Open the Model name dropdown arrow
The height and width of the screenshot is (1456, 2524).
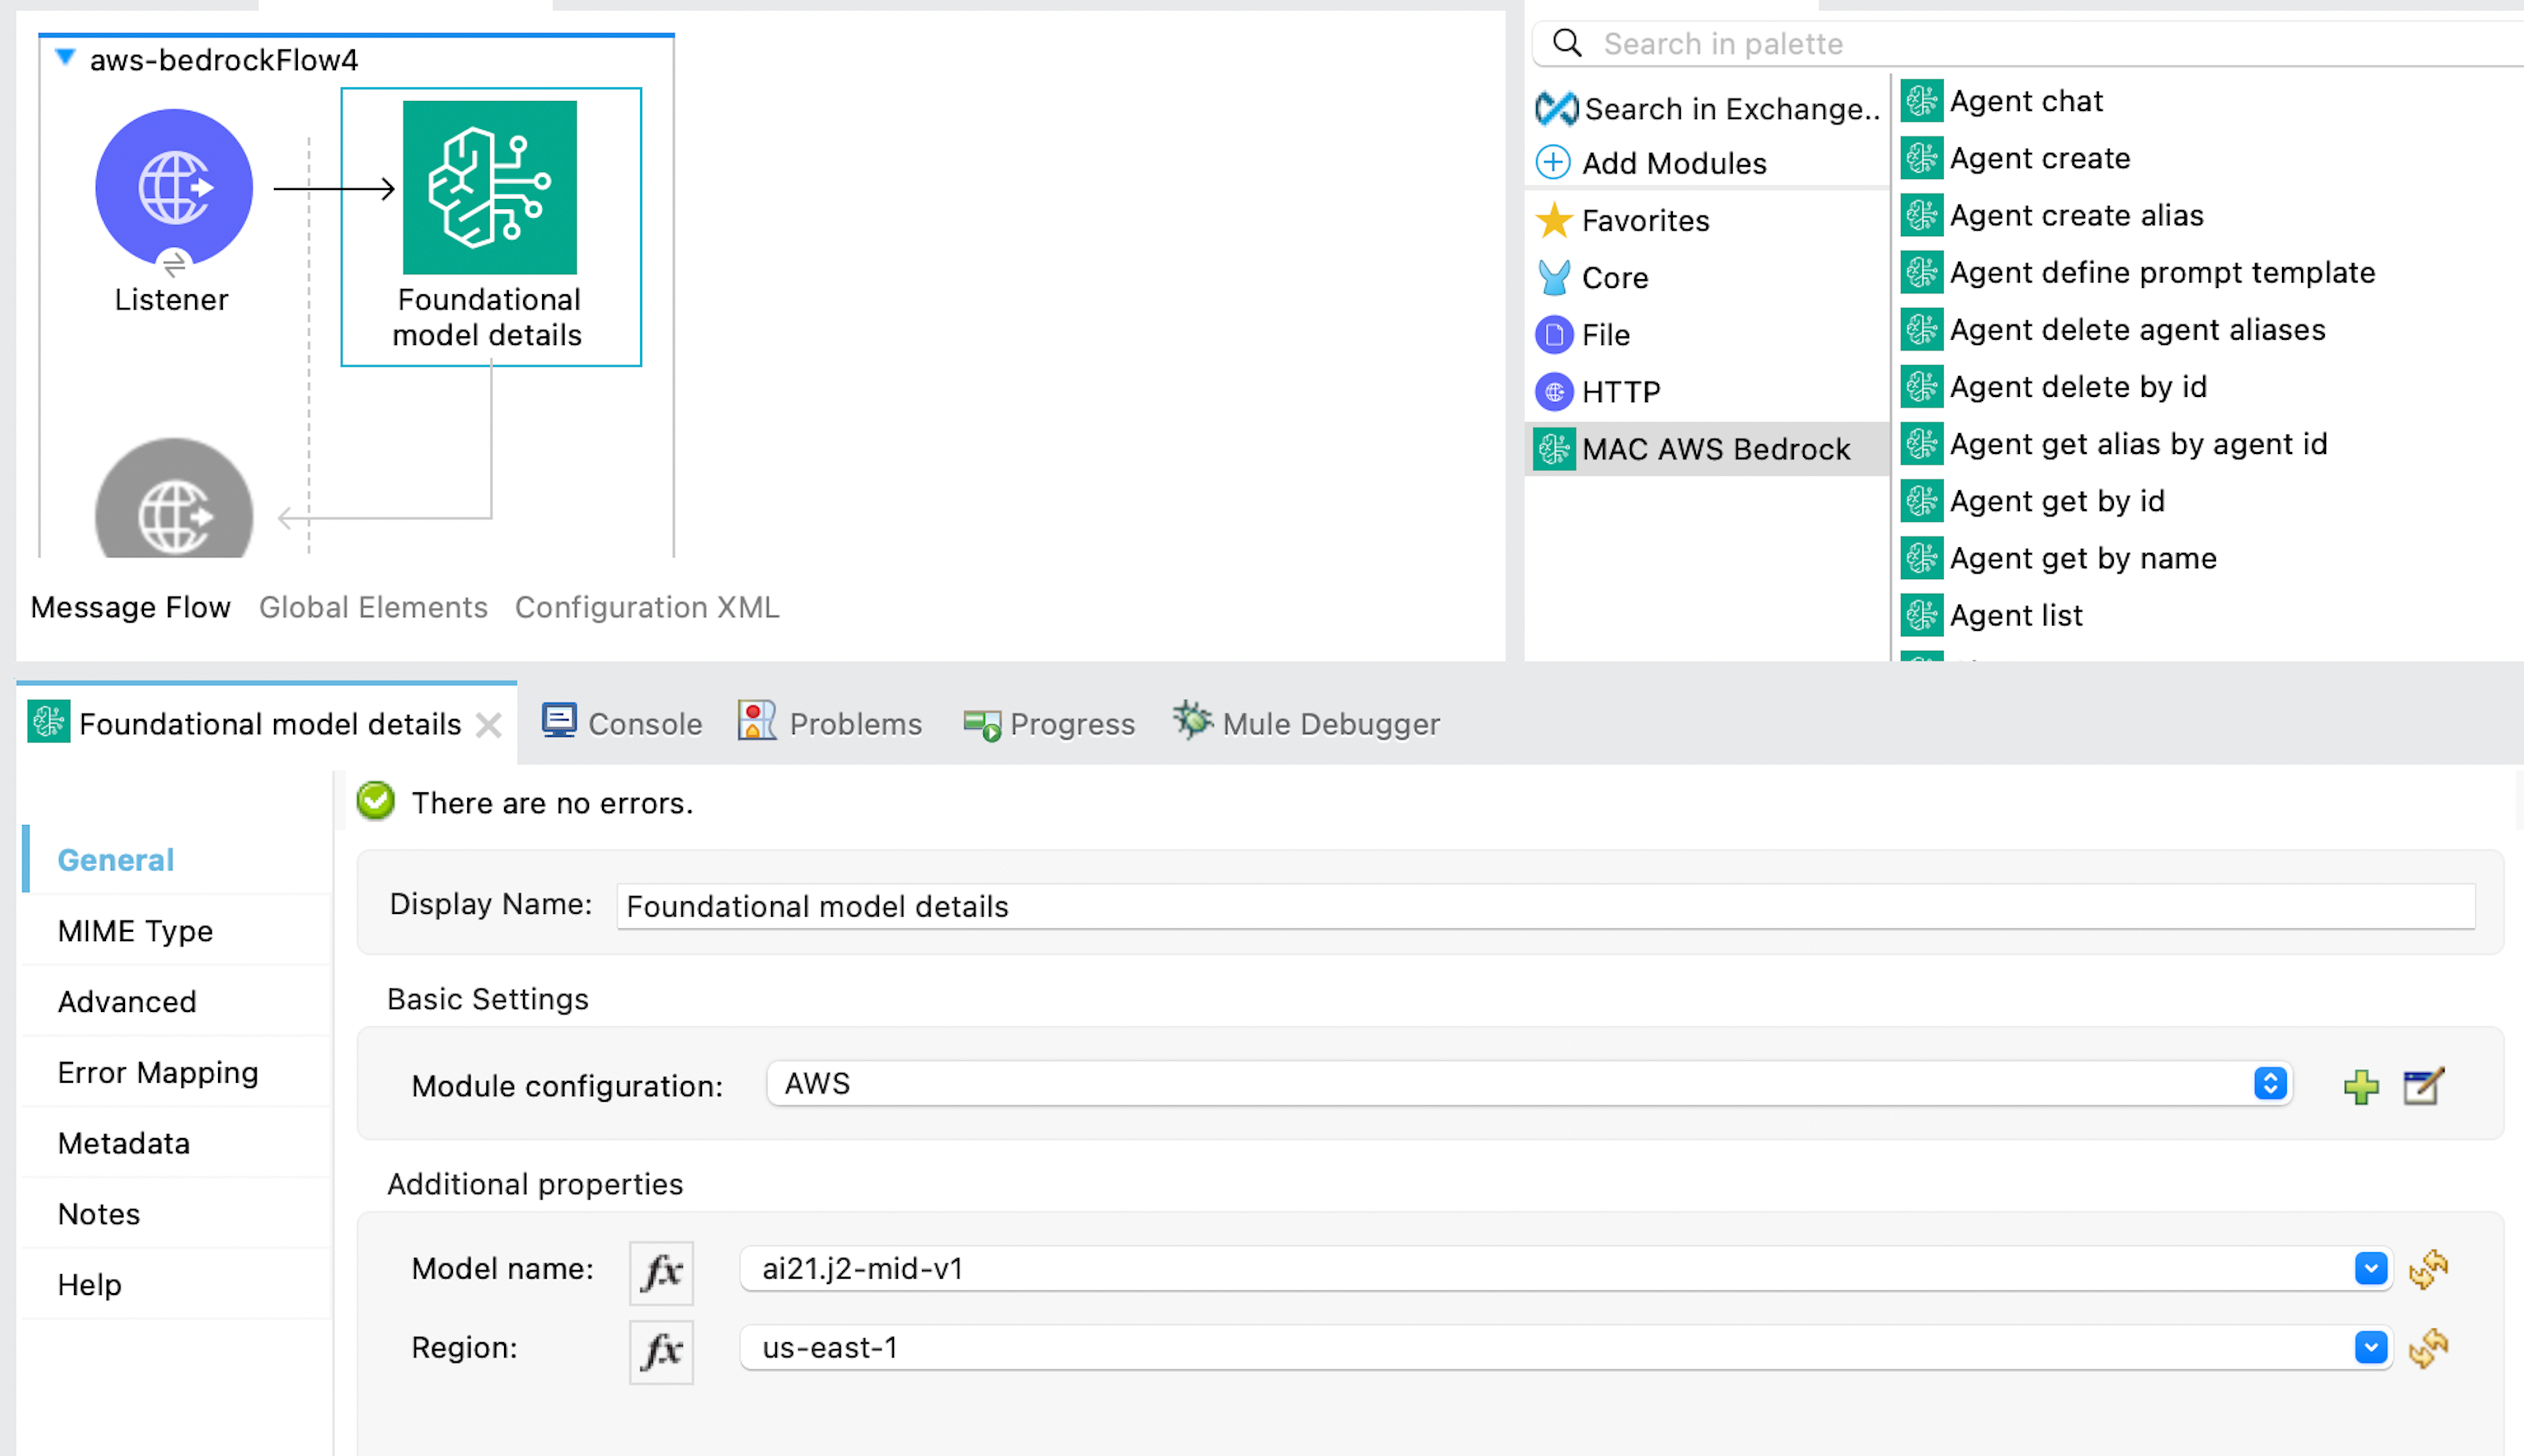pyautogui.click(x=2370, y=1268)
